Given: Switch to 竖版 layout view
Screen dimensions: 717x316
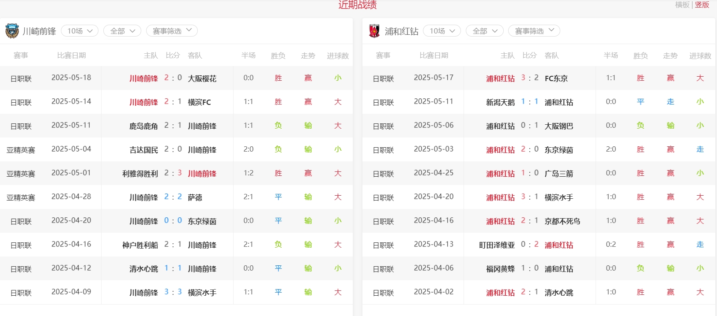Looking at the screenshot, I should [702, 5].
